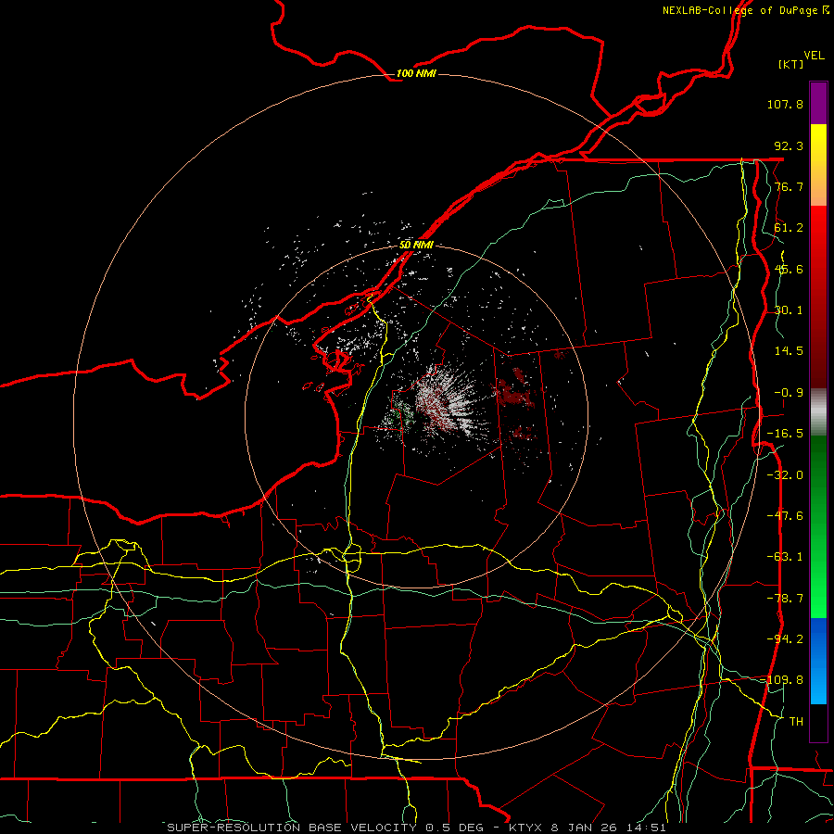834x834 pixels.
Task: Click the 50 NMI range ring label
Action: [x=416, y=245]
